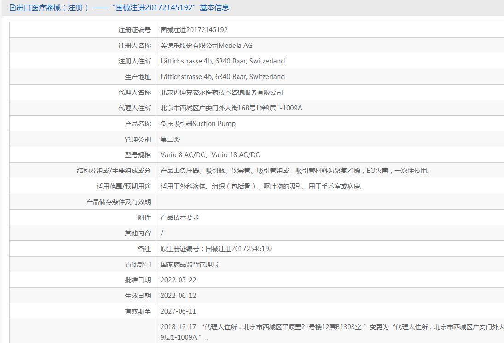
Task: Click the 附件 label
Action: [x=144, y=218]
